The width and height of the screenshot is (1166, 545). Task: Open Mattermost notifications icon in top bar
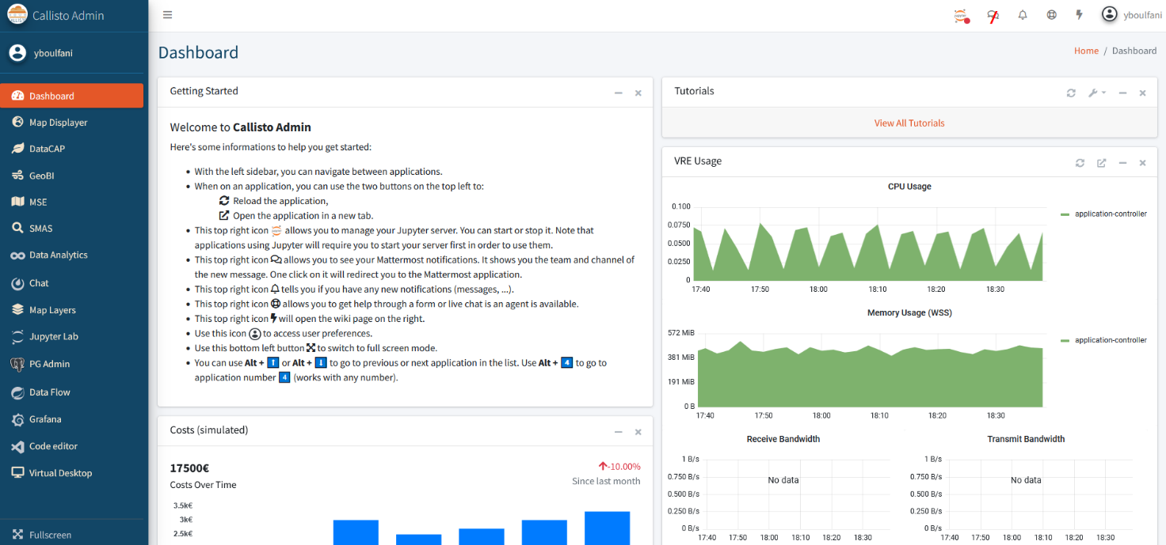point(993,15)
